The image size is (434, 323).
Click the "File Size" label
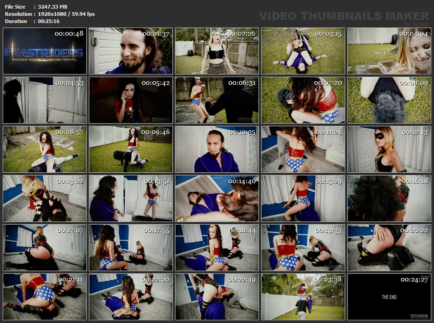point(15,7)
